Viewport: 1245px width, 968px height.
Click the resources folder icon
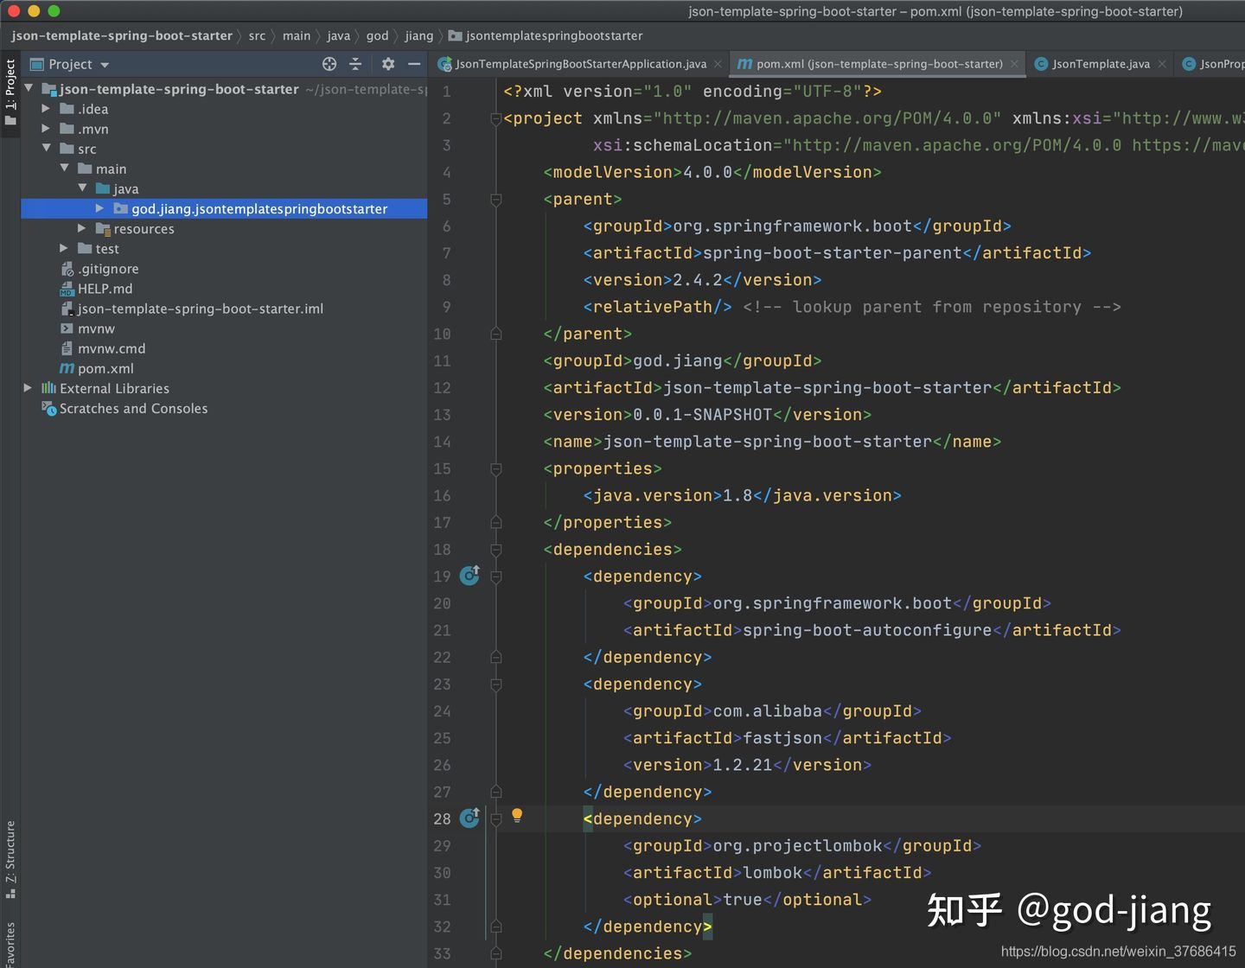tap(103, 229)
